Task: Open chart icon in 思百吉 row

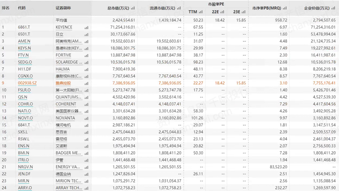Action: (86, 132)
